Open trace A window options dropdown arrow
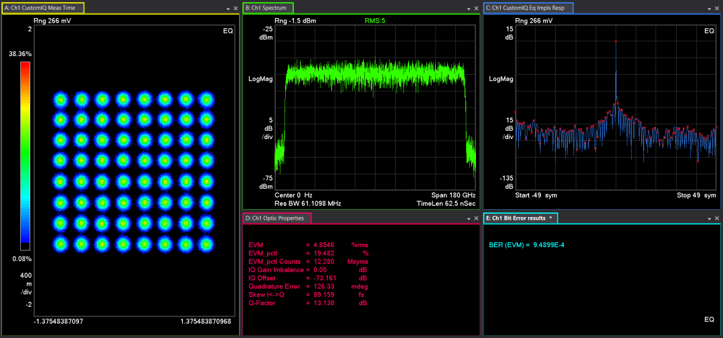Image resolution: width=723 pixels, height=338 pixels. [x=228, y=9]
